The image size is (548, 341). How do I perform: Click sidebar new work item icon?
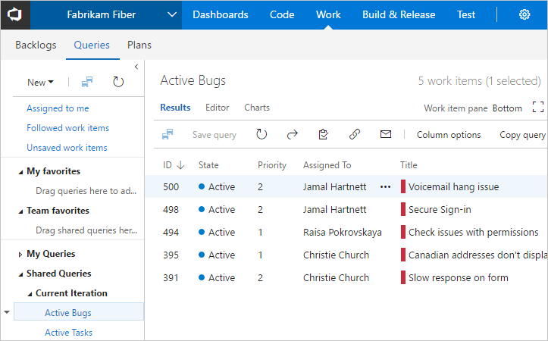[87, 82]
